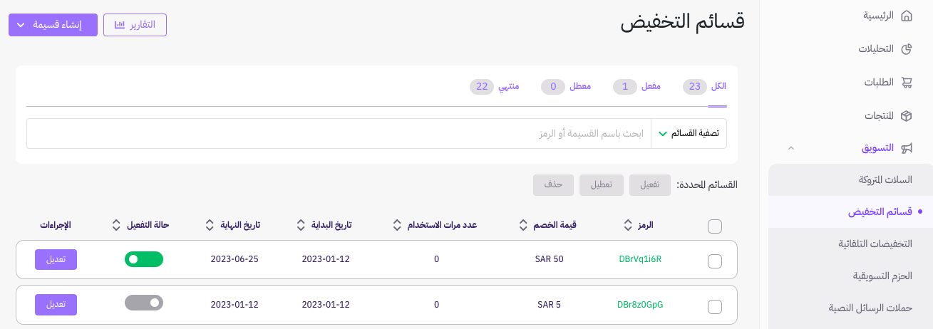933x329 pixels.
Task: Sort by discount value (قيمة الخصم) arrows
Action: coord(523,225)
